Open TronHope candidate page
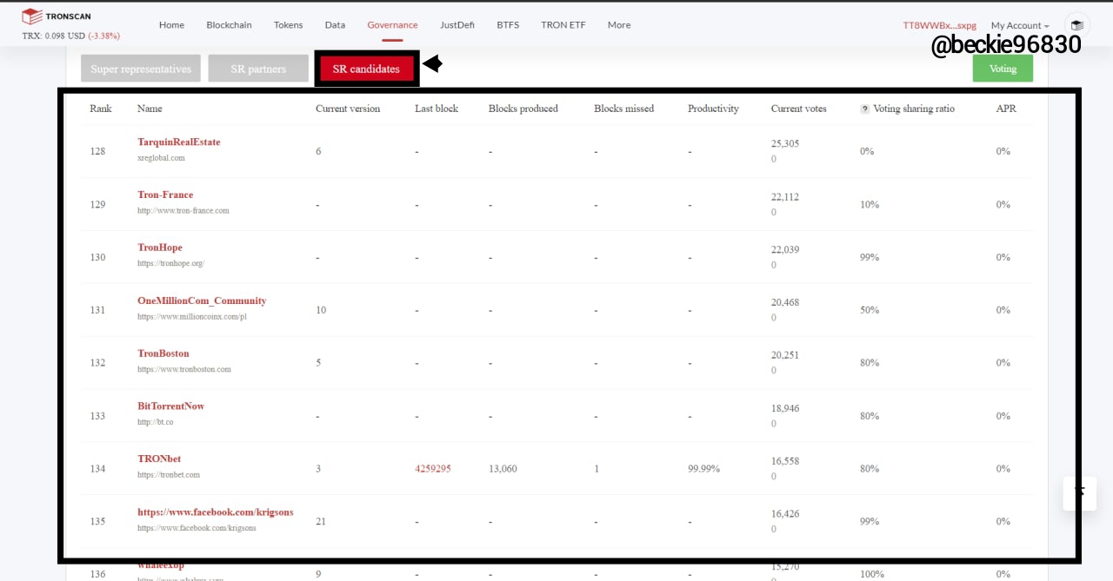This screenshot has width=1113, height=581. 160,248
